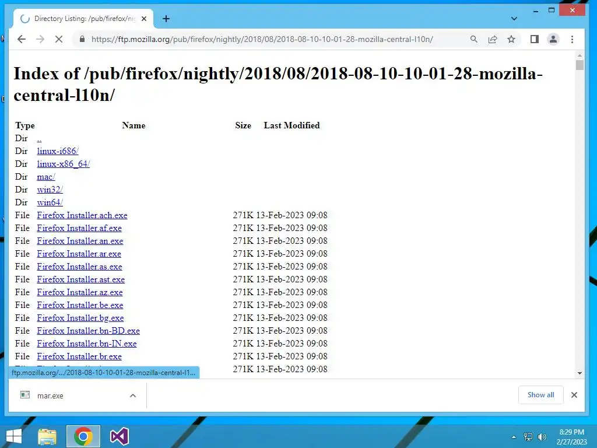597x448 pixels.
Task: Download Firefox Installer.bn-BD.exe
Action: [89, 331]
